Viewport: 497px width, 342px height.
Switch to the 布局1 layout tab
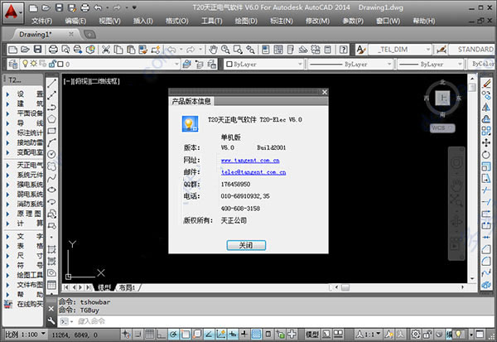click(128, 287)
